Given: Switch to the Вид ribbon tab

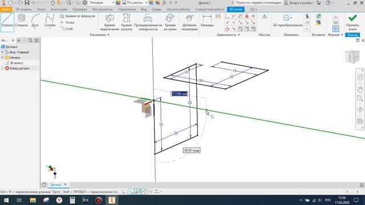Looking at the screenshot, I should (144, 9).
